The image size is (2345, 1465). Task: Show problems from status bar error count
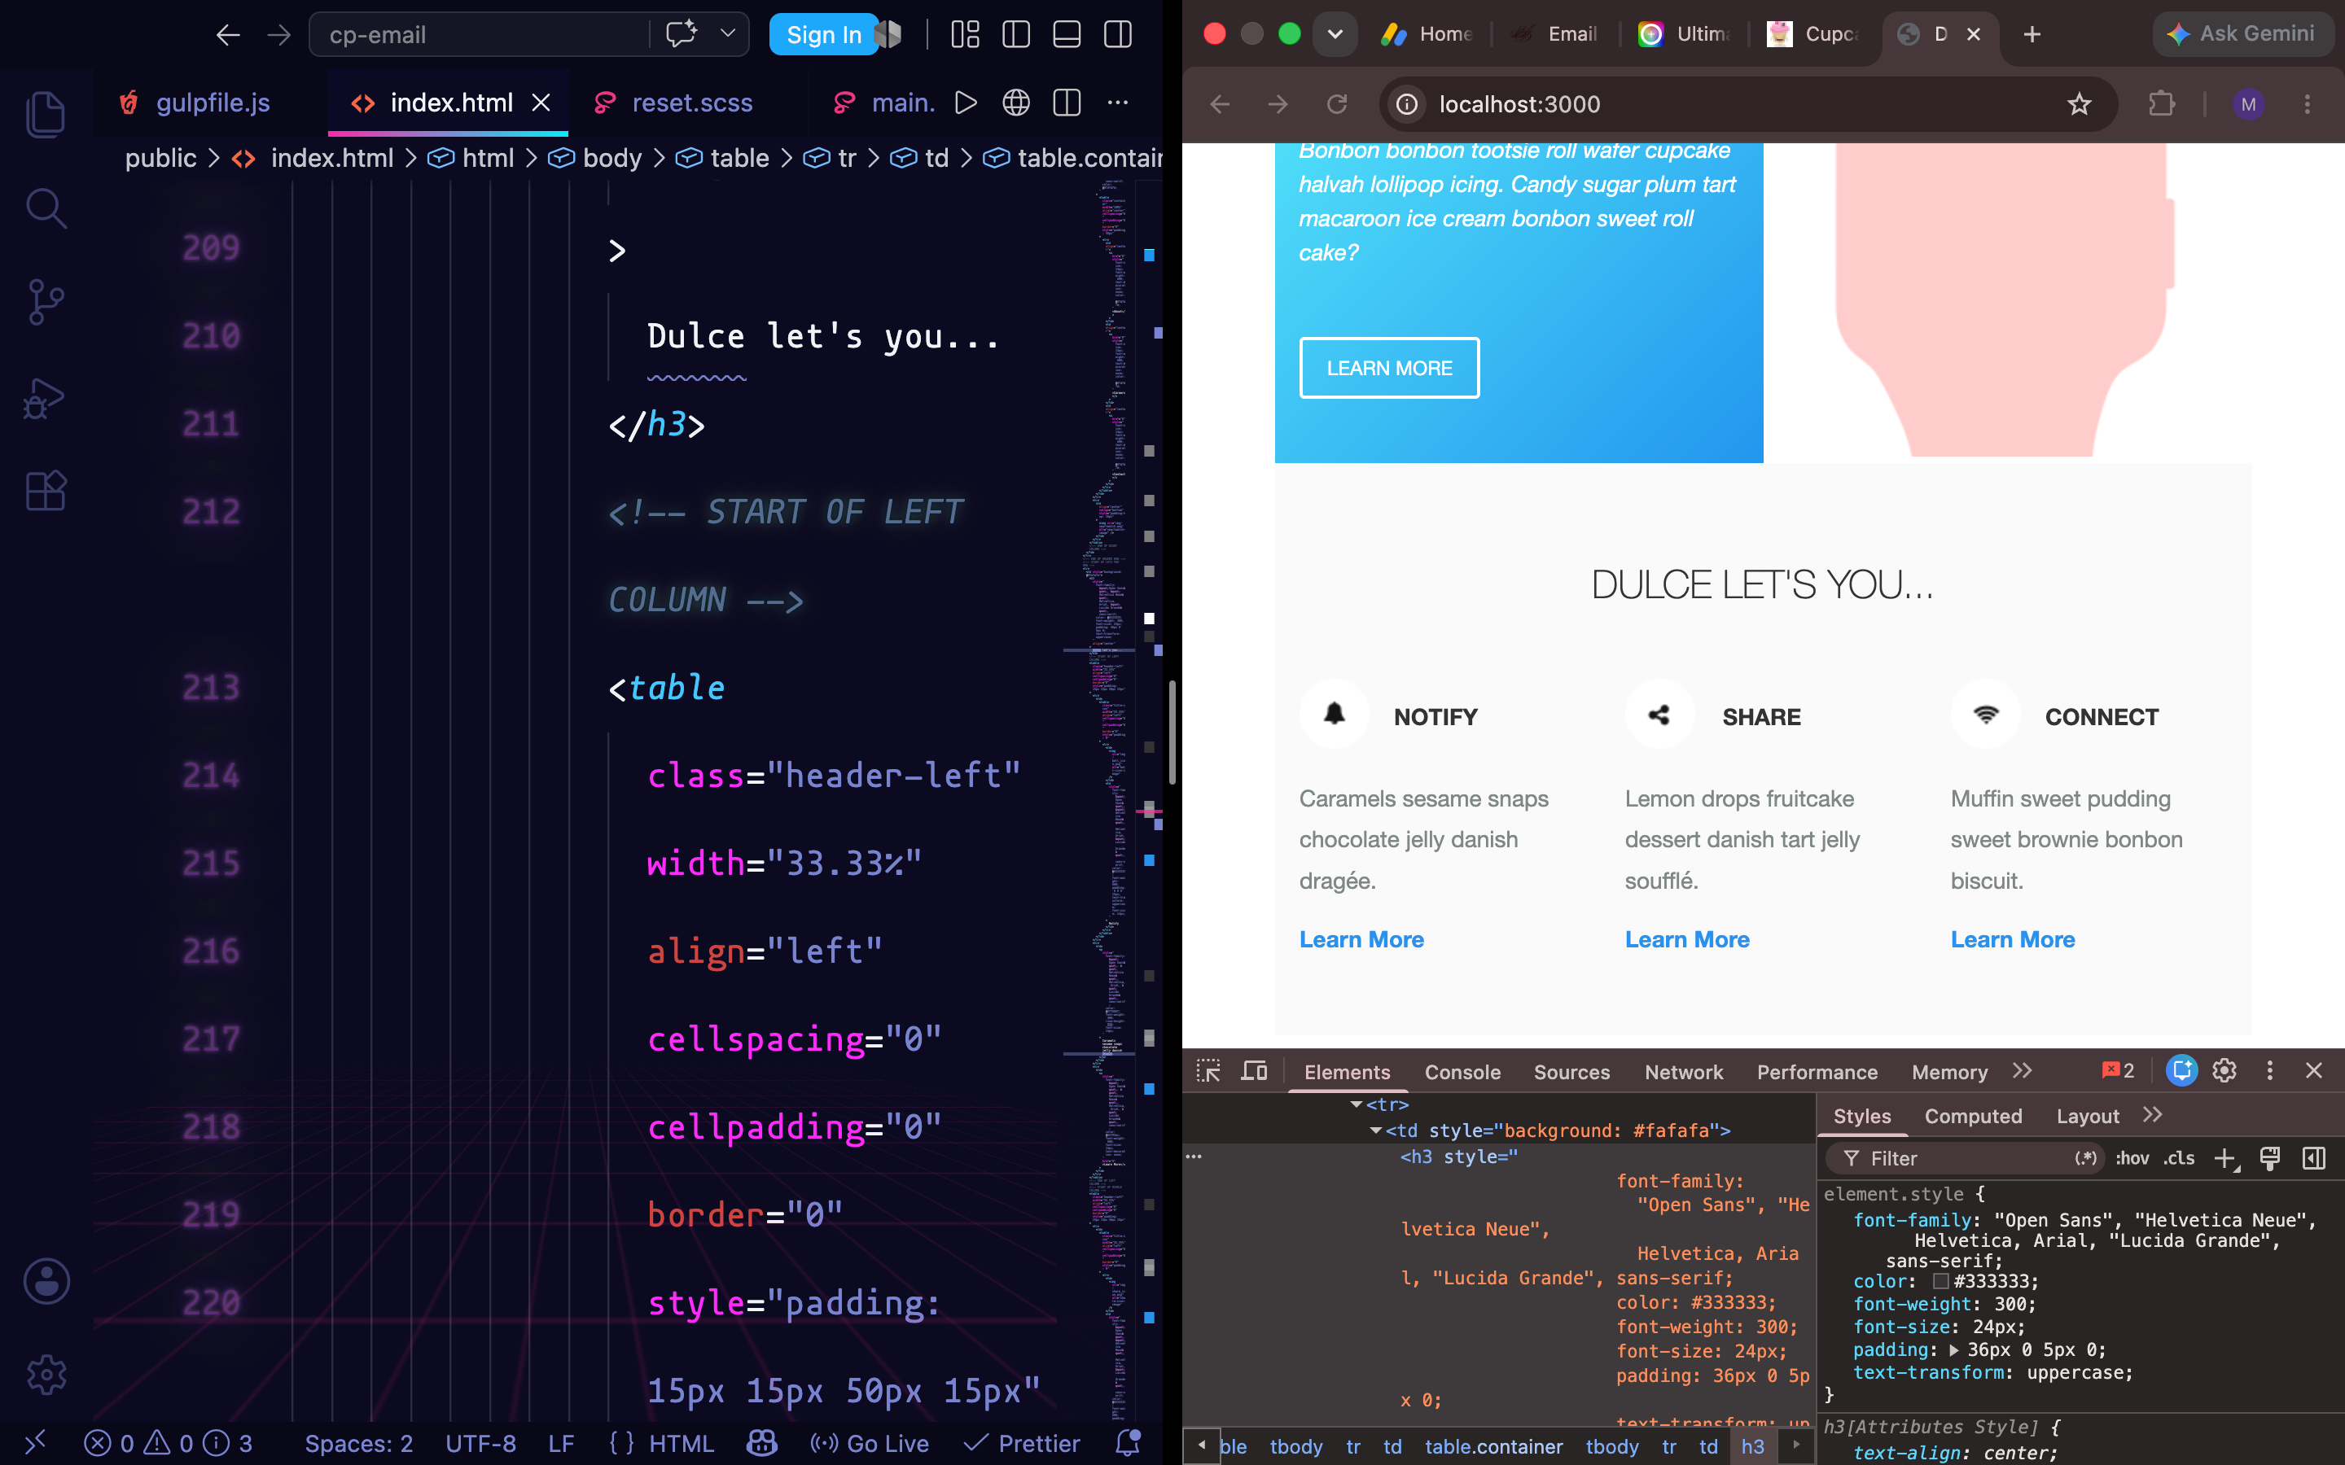point(168,1444)
